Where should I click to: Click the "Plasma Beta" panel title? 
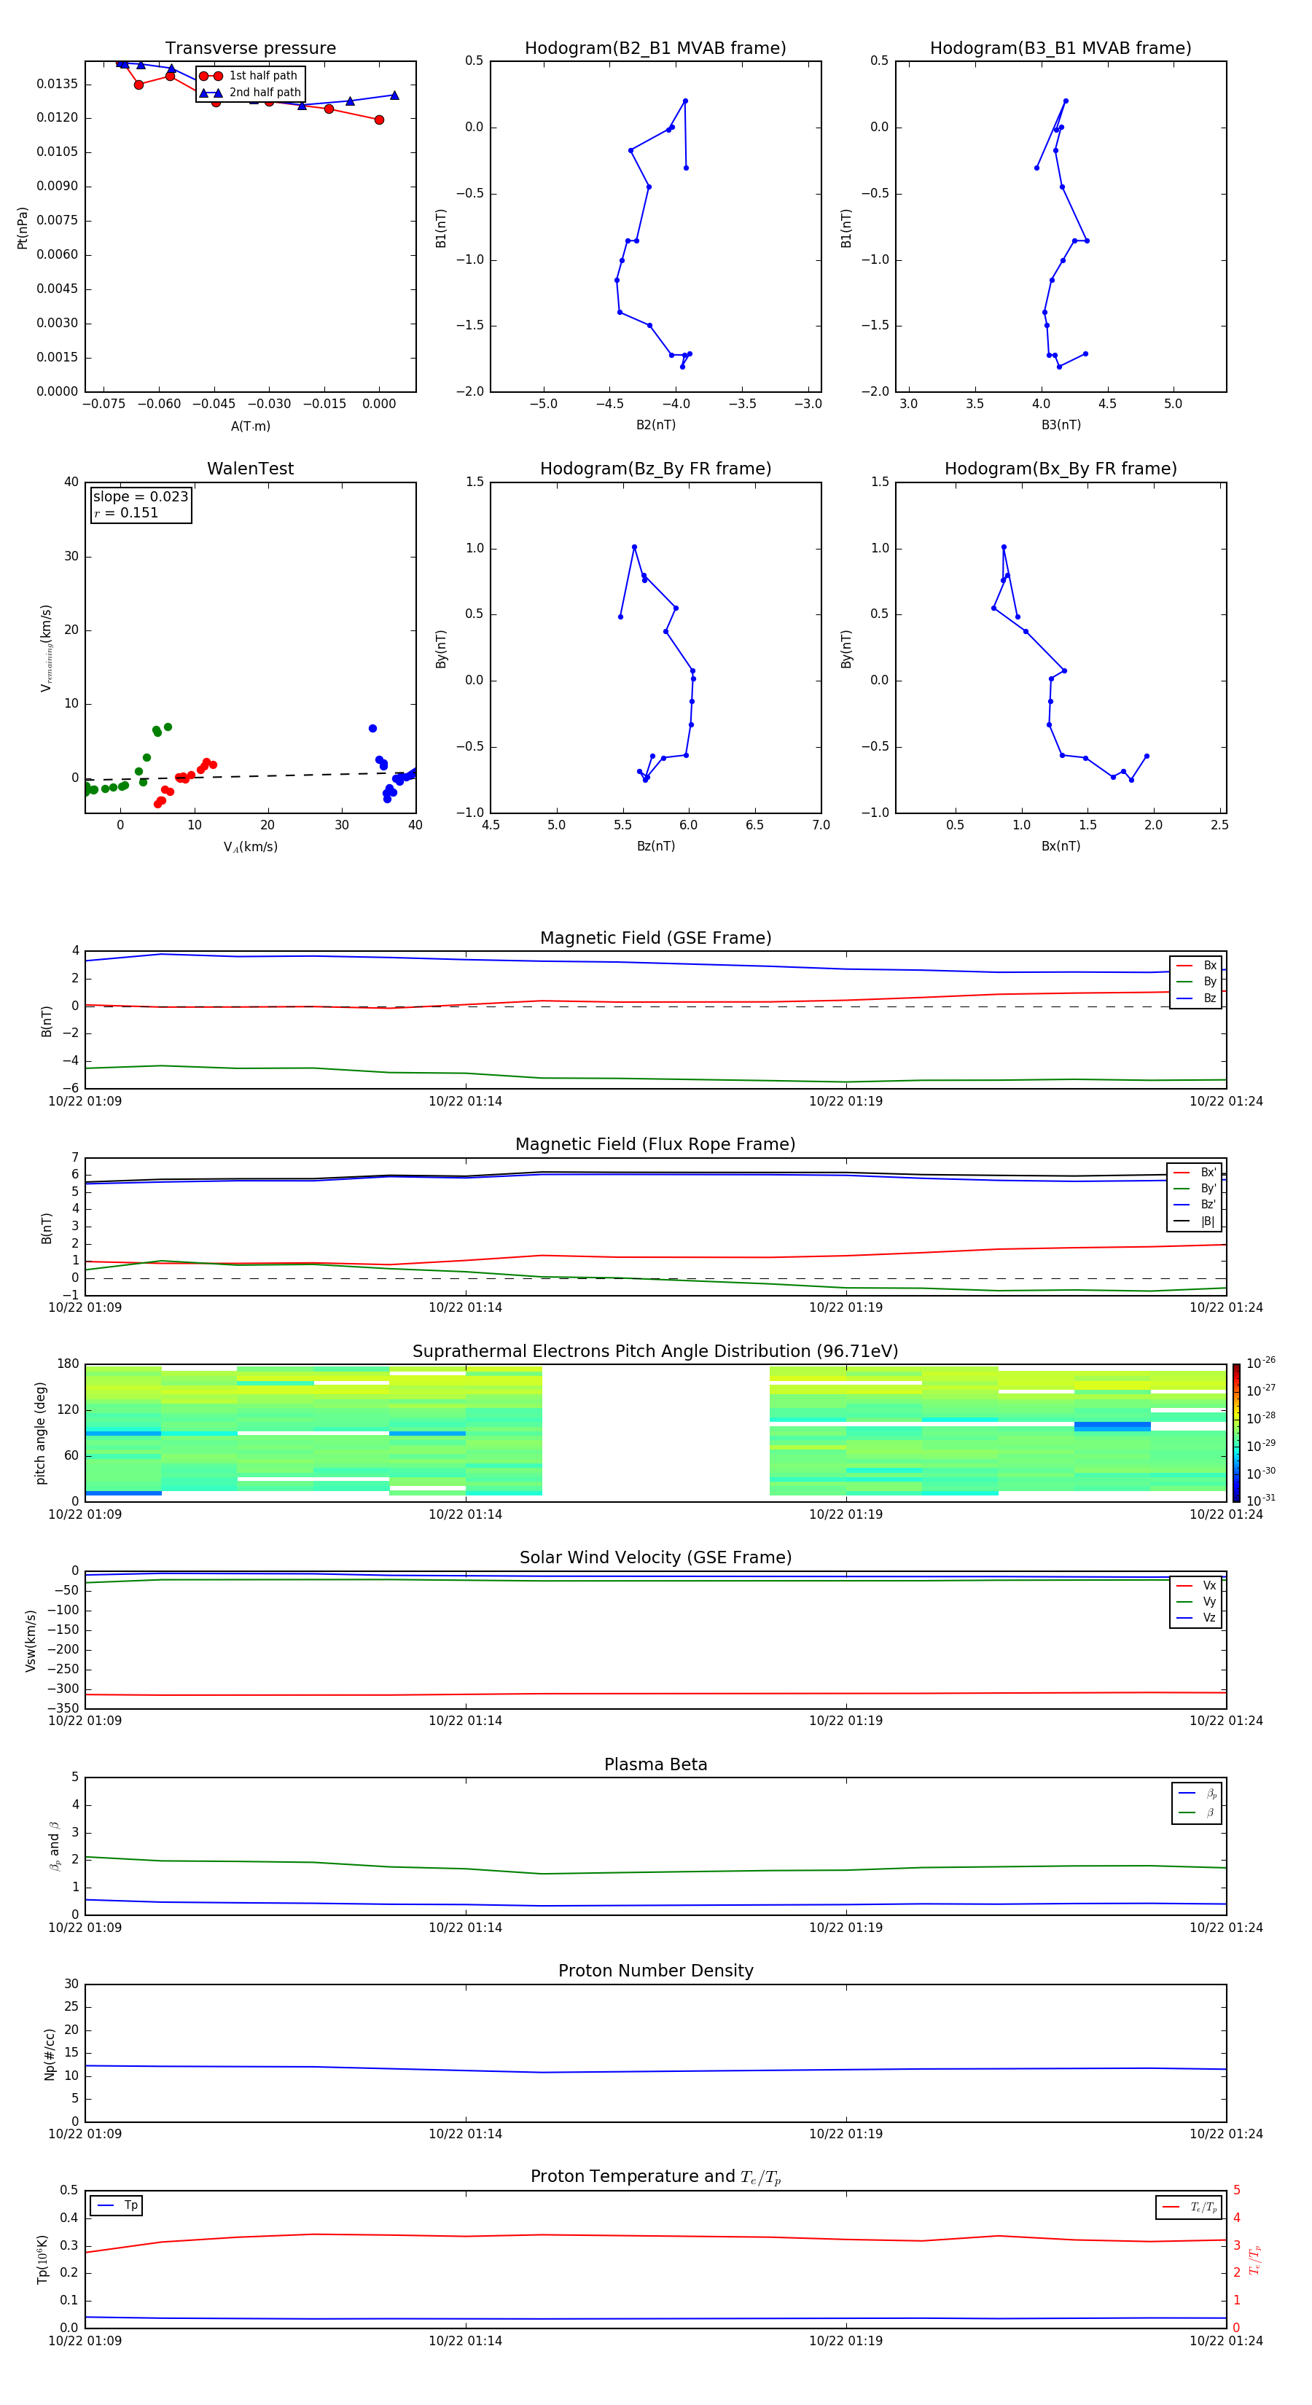[655, 1765]
